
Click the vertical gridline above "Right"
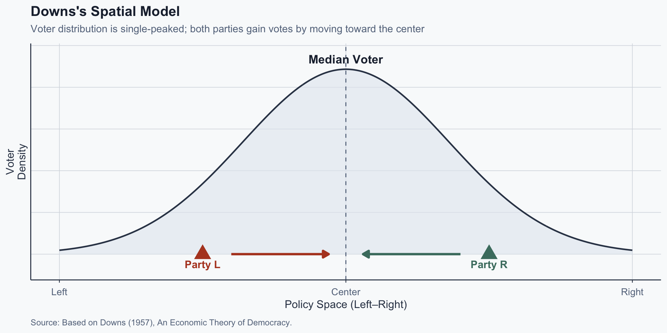point(632,139)
